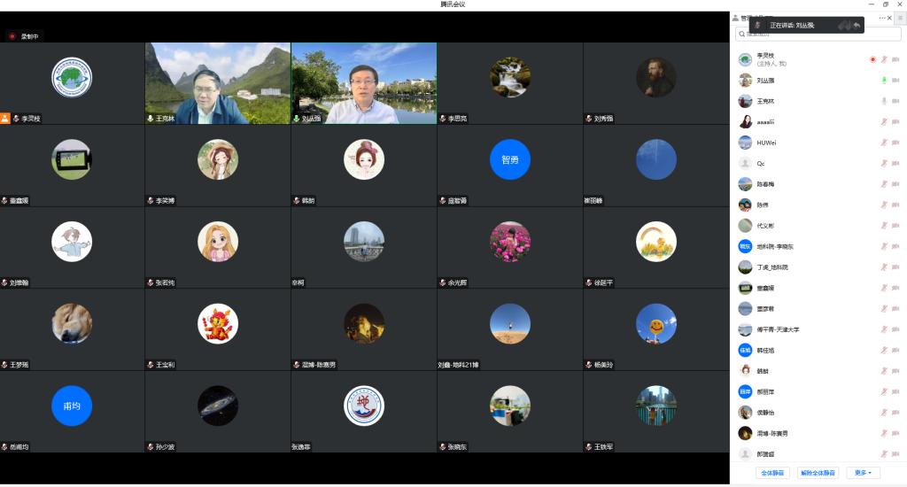Click the orange host icon beside 李灵枝
The image size is (907, 487).
[x=5, y=118]
